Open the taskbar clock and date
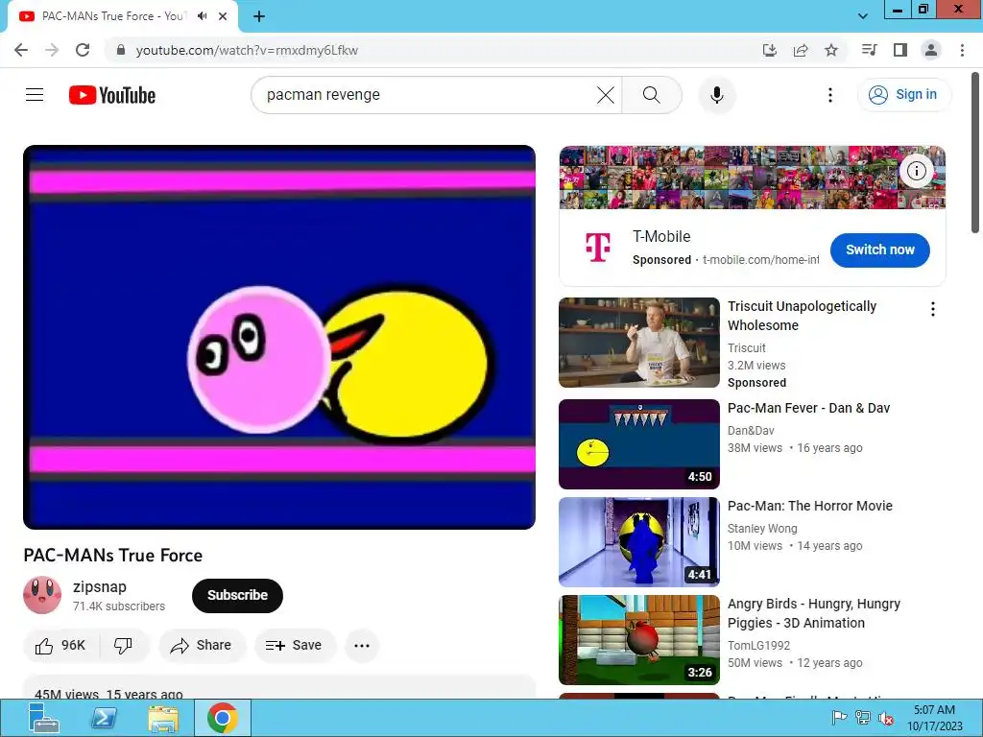 [x=934, y=718]
